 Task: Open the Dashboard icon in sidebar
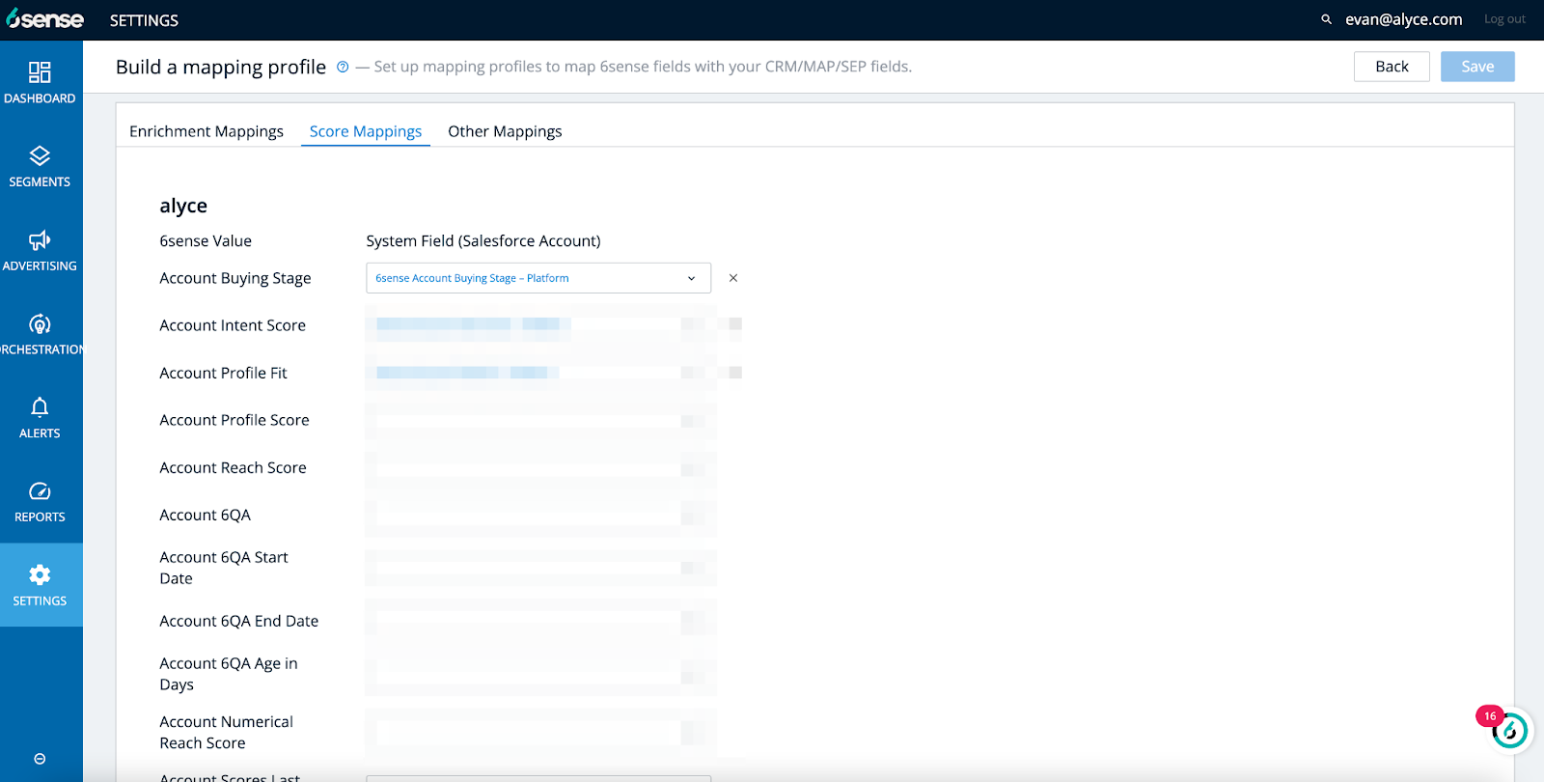click(40, 72)
